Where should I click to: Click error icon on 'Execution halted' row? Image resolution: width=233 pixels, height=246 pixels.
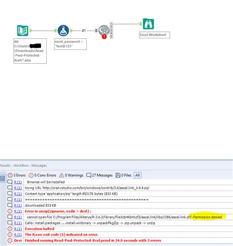point(10,229)
